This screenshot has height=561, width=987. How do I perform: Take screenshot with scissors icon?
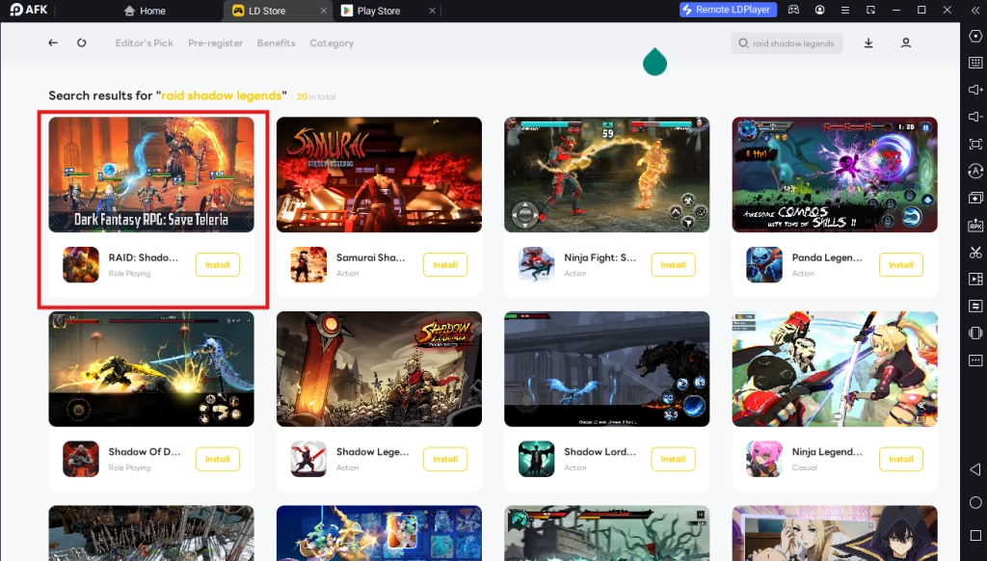click(x=975, y=253)
